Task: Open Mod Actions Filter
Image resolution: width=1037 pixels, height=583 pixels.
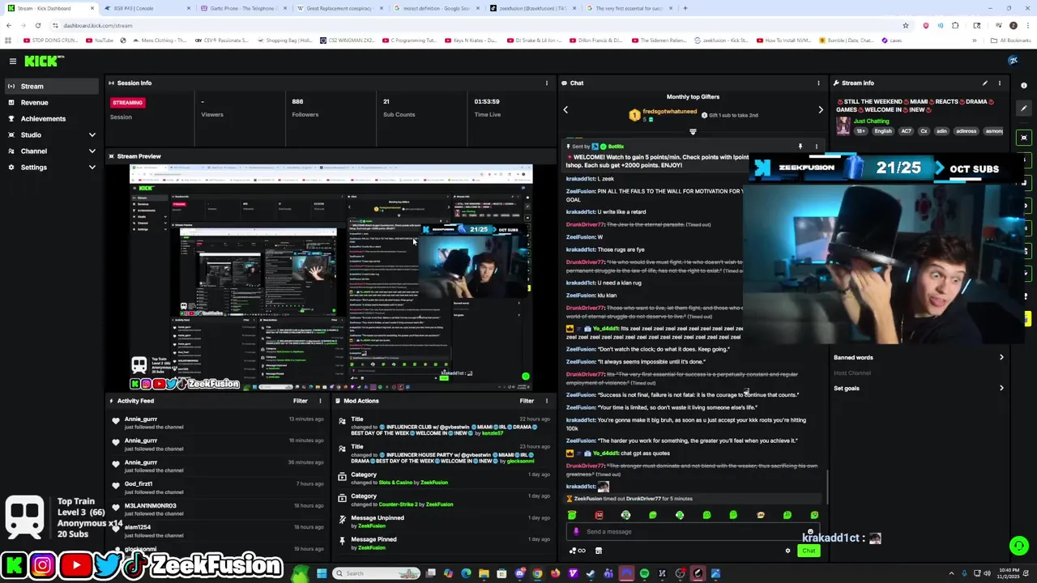Action: (x=527, y=401)
